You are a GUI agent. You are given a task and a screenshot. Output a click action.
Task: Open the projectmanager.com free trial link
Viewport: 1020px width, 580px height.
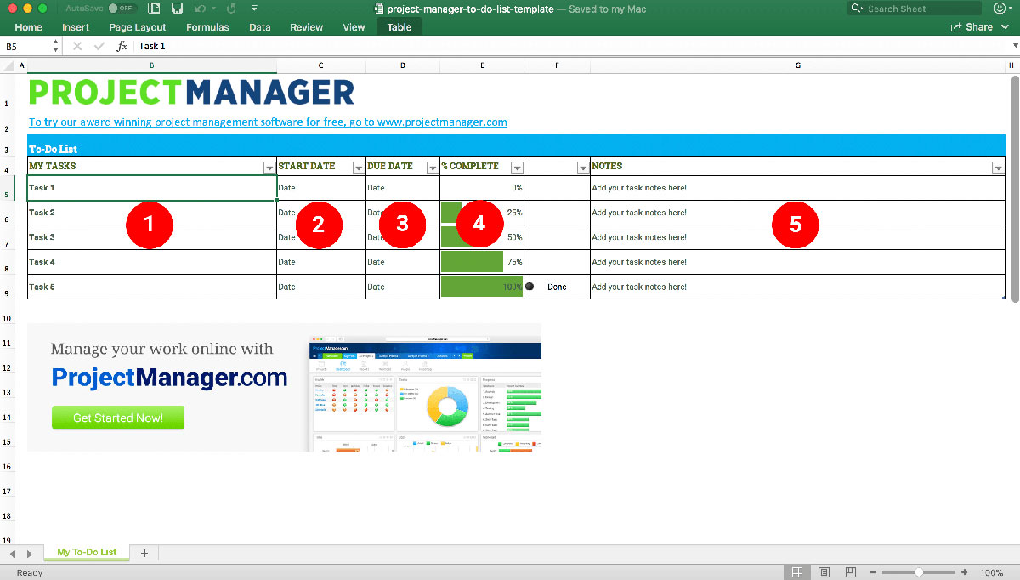click(268, 122)
